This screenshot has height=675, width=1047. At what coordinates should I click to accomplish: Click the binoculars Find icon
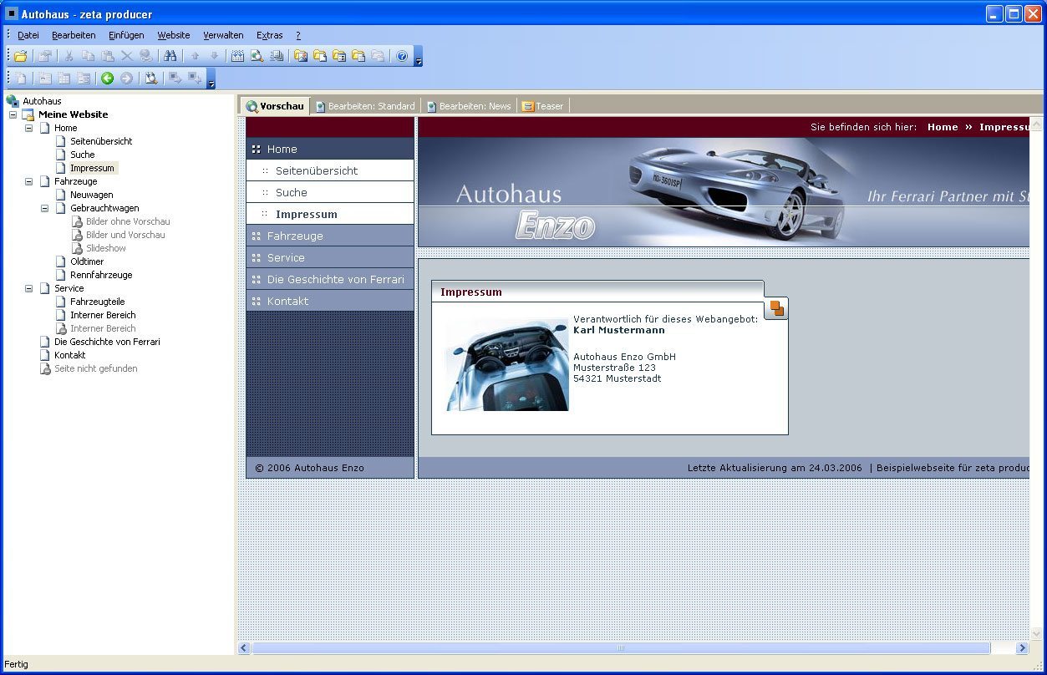click(x=170, y=56)
